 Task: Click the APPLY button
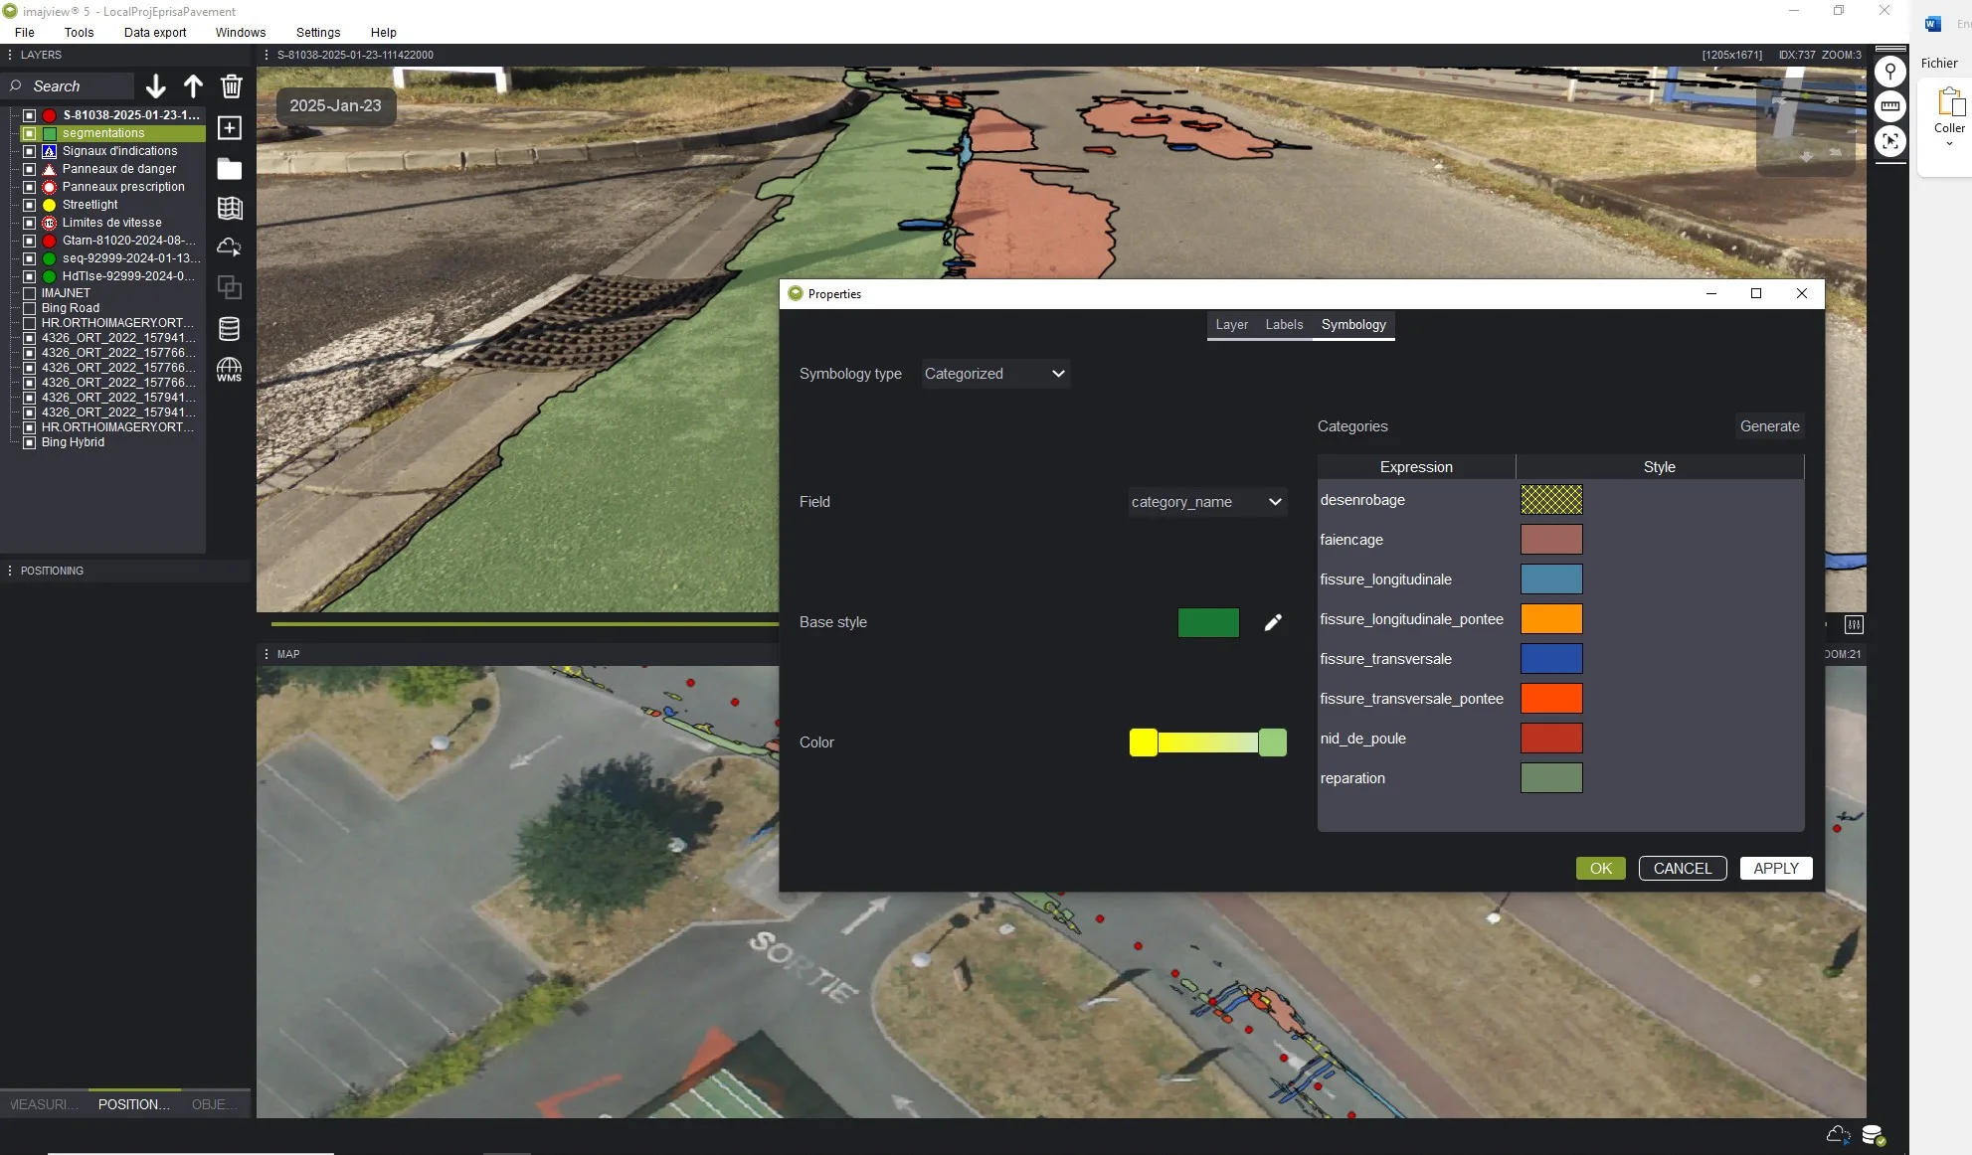point(1776,868)
